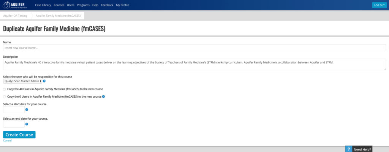Enable copying the 40 Cases checkbox
Screen dimensions: 389x152
tap(4, 89)
